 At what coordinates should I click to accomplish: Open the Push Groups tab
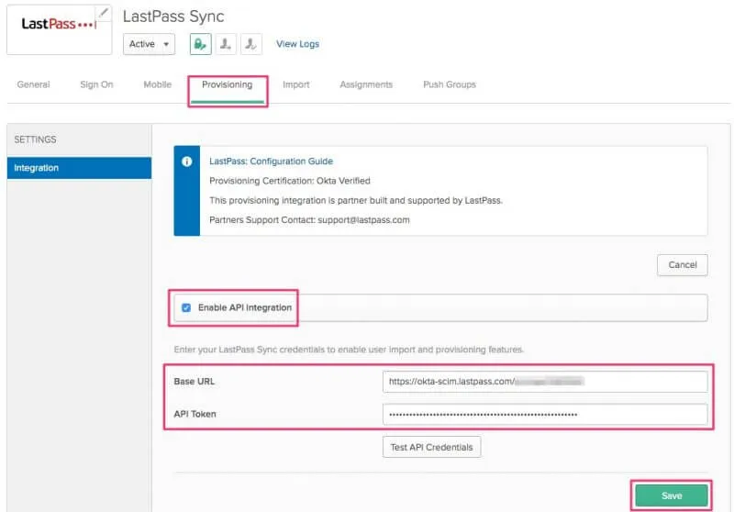click(449, 84)
